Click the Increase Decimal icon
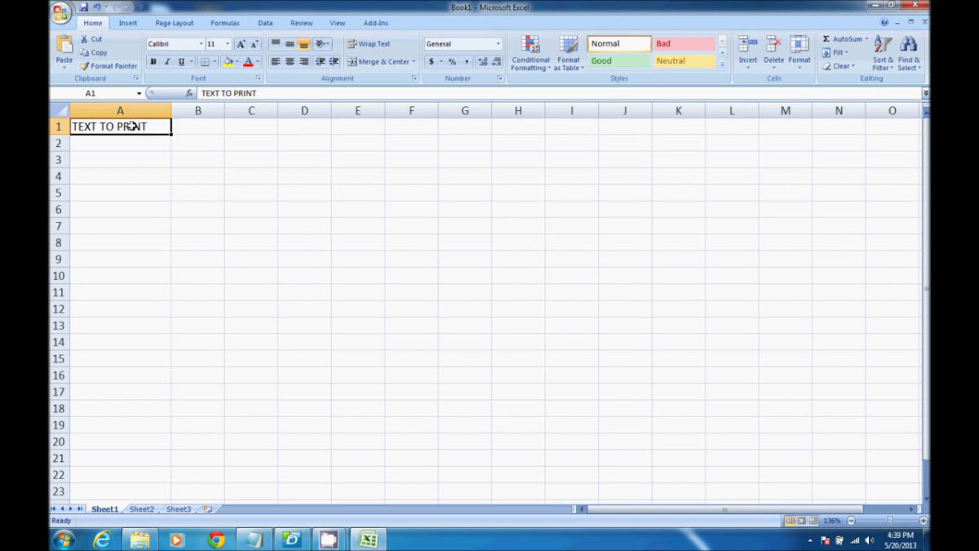The width and height of the screenshot is (979, 551). (x=481, y=60)
